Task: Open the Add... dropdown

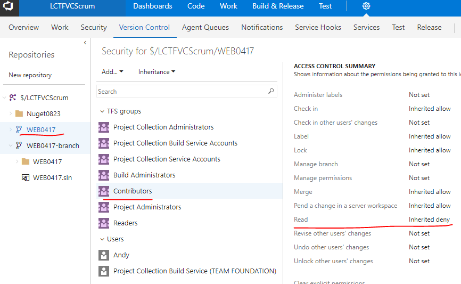Action: pyautogui.click(x=112, y=72)
